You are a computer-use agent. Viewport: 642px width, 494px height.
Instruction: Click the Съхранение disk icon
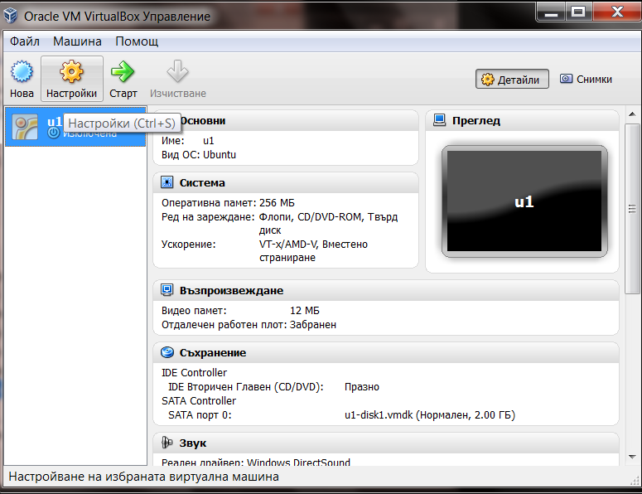(x=167, y=353)
